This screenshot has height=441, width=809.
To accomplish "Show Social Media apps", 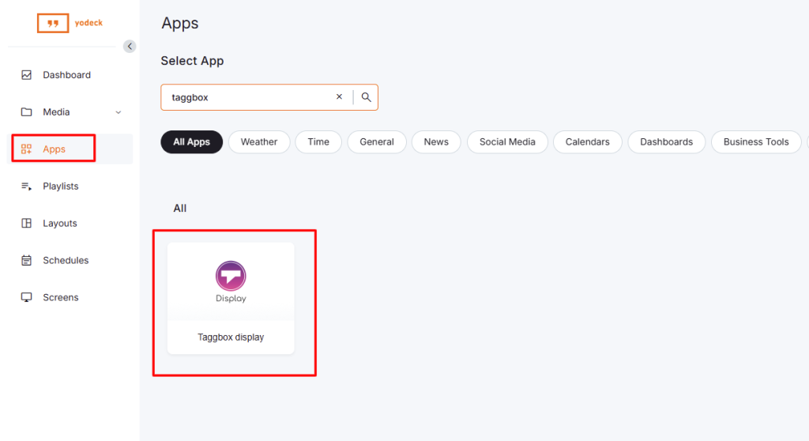I will coord(507,142).
